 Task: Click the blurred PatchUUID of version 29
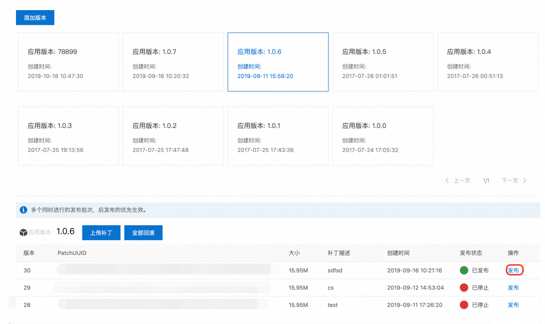163,287
